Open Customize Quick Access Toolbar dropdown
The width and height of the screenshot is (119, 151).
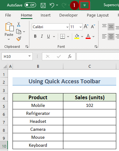(84, 5)
